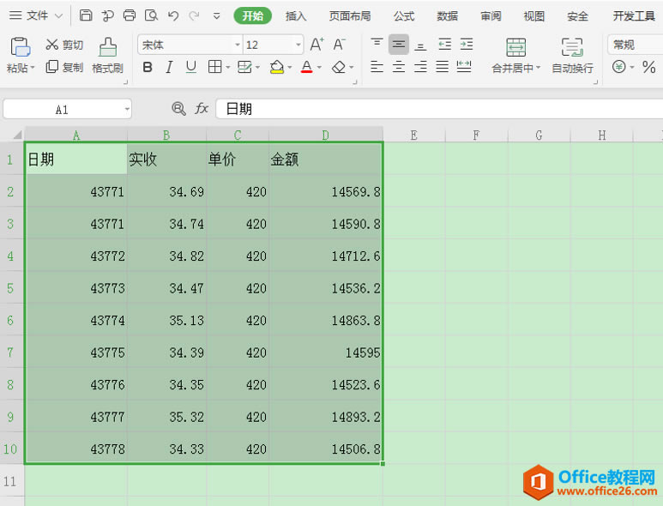Click the Print icon
The image size is (663, 506).
[x=130, y=15]
